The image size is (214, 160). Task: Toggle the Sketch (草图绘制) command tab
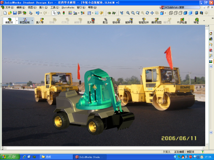(x=25, y=21)
